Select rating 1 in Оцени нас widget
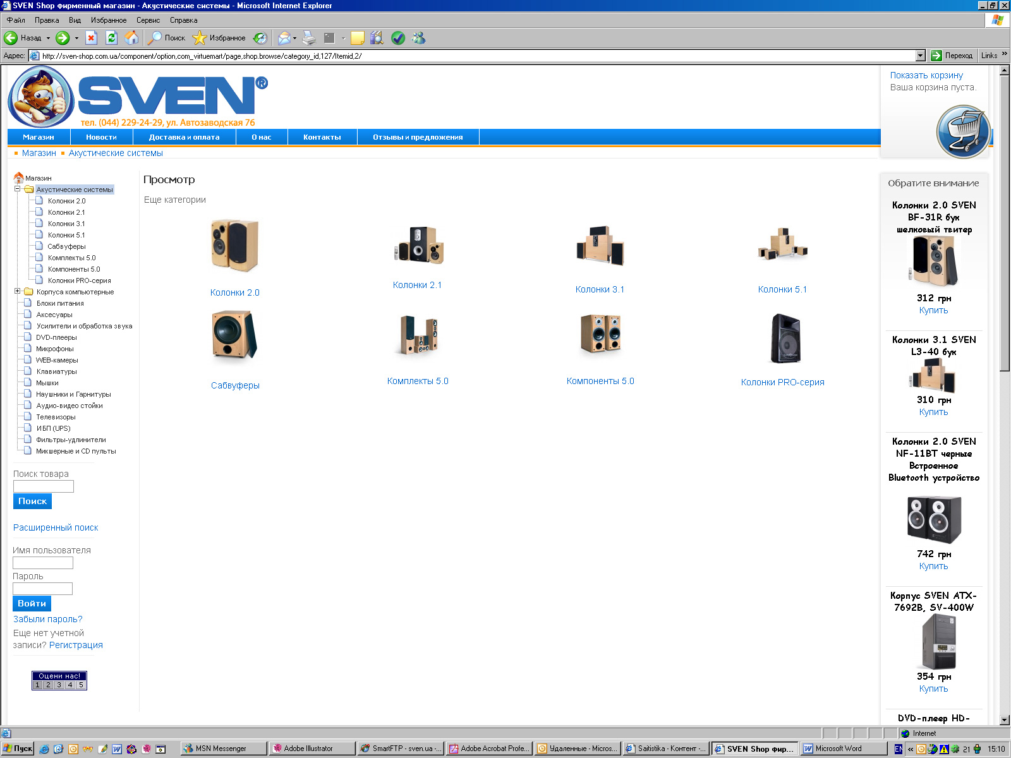Image resolution: width=1011 pixels, height=758 pixels. click(37, 685)
